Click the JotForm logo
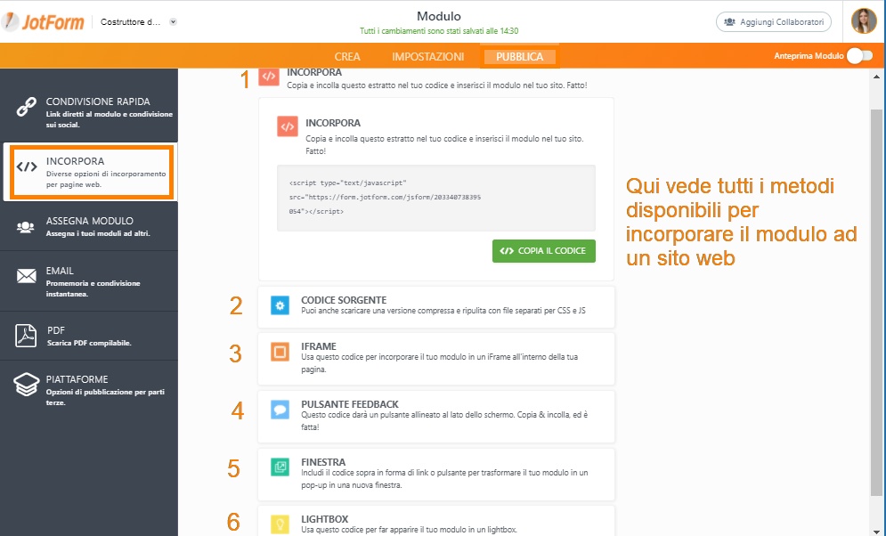Screen dimensions: 886x536 (x=45, y=21)
